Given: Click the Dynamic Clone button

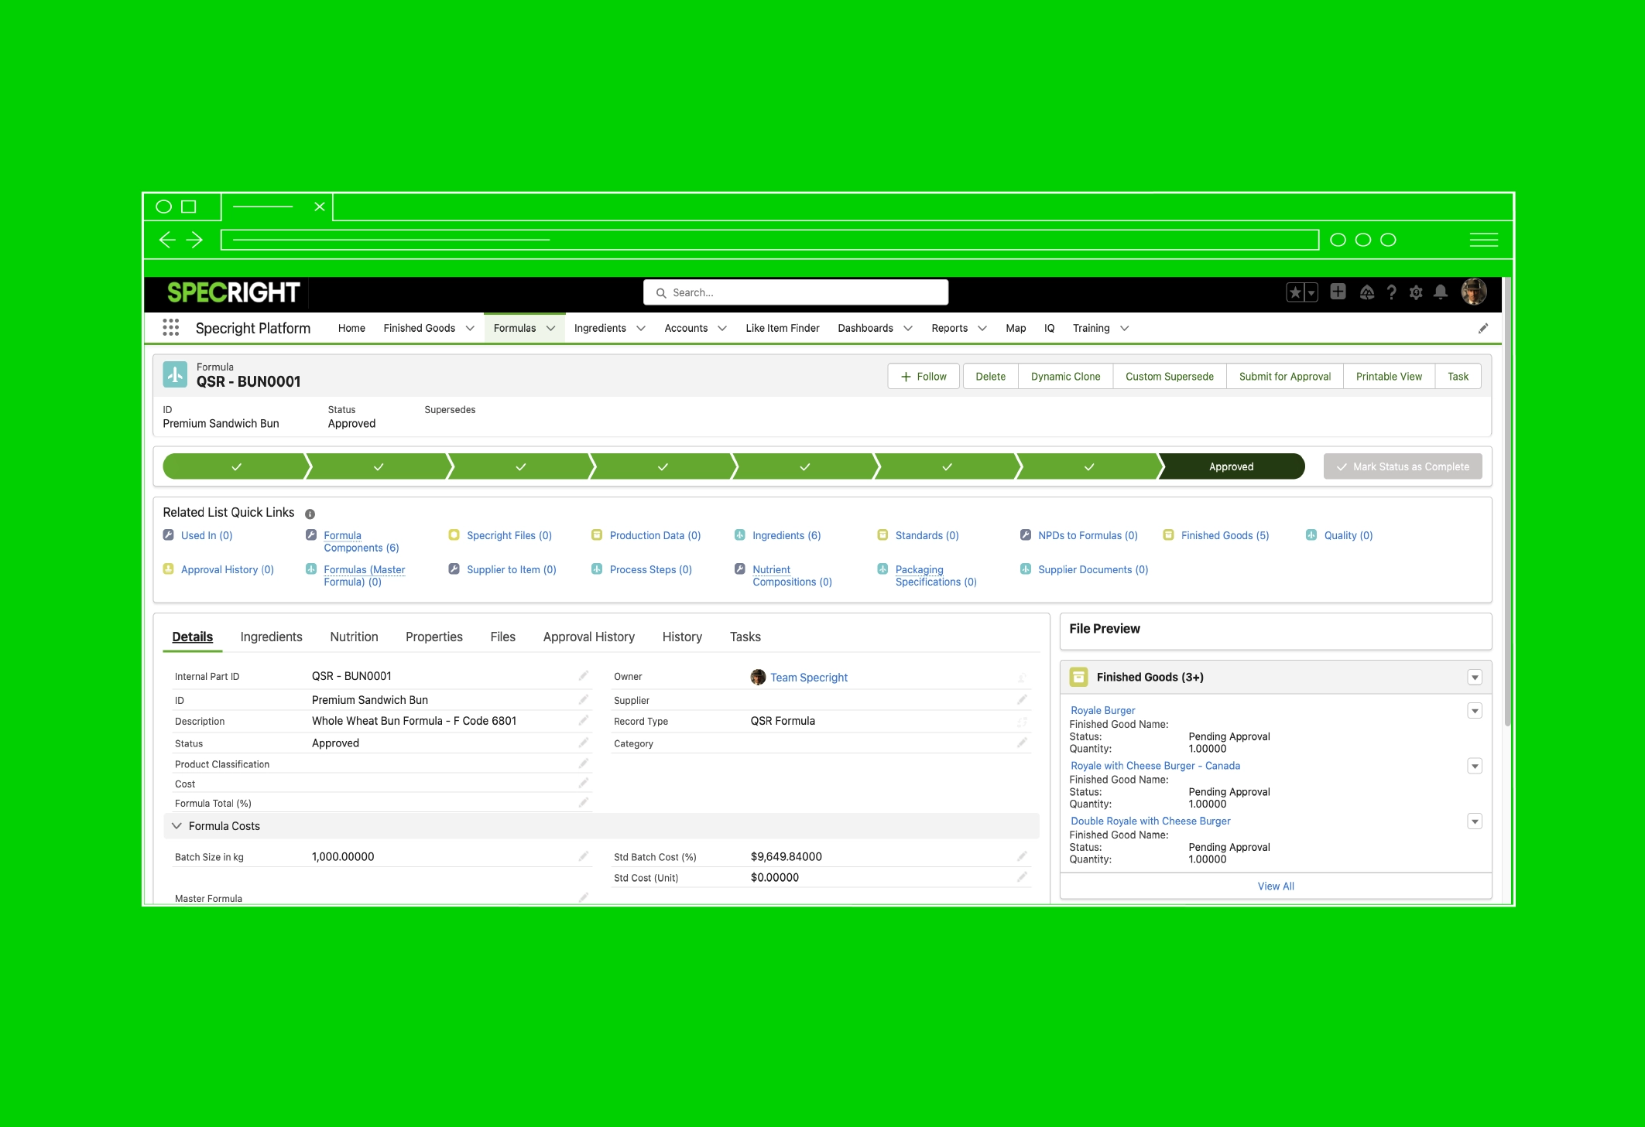Looking at the screenshot, I should point(1065,377).
